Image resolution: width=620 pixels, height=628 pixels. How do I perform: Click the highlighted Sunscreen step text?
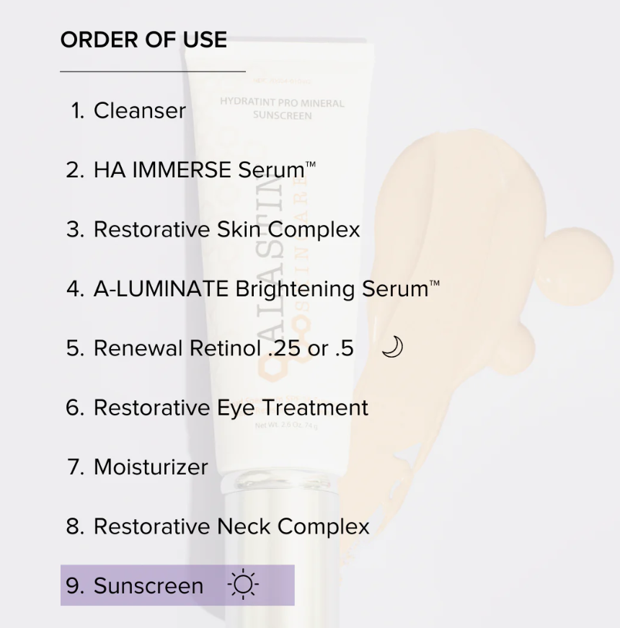coord(149,585)
